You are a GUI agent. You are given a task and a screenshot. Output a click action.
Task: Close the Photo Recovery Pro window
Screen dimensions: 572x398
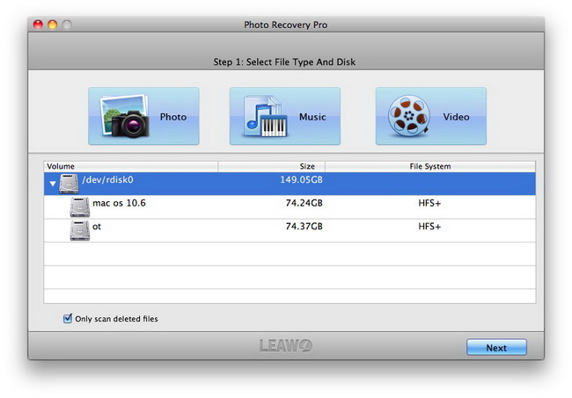pos(38,25)
